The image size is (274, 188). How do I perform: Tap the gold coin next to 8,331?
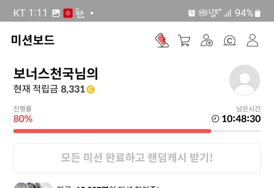90,89
